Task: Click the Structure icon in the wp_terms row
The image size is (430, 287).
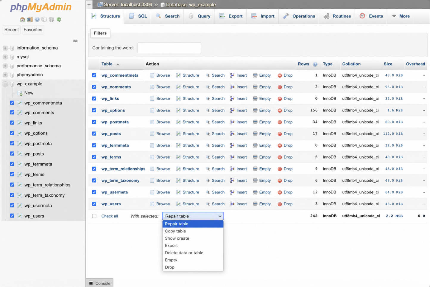Action: click(178, 157)
